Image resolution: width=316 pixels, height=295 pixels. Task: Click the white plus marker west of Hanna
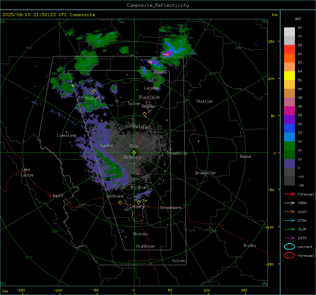click(198, 141)
